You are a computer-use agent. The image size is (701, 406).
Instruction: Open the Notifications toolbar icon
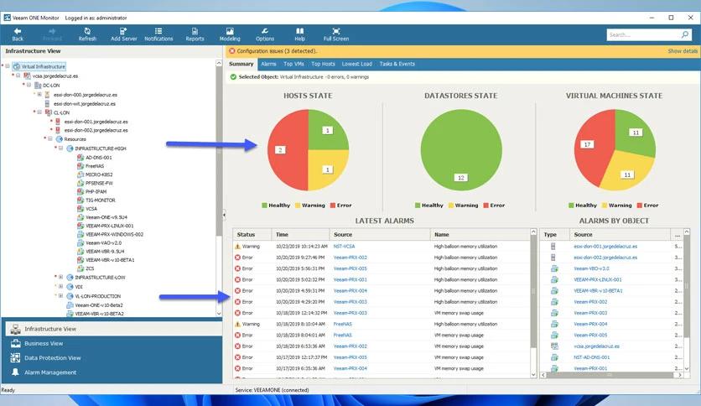[158, 34]
